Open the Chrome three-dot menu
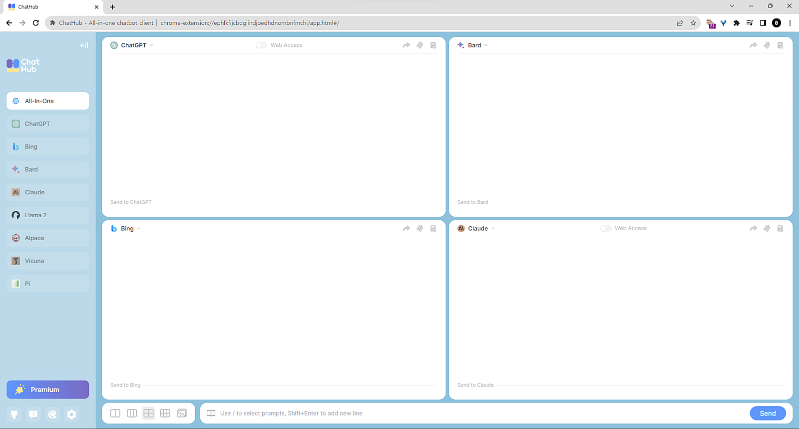 [790, 23]
